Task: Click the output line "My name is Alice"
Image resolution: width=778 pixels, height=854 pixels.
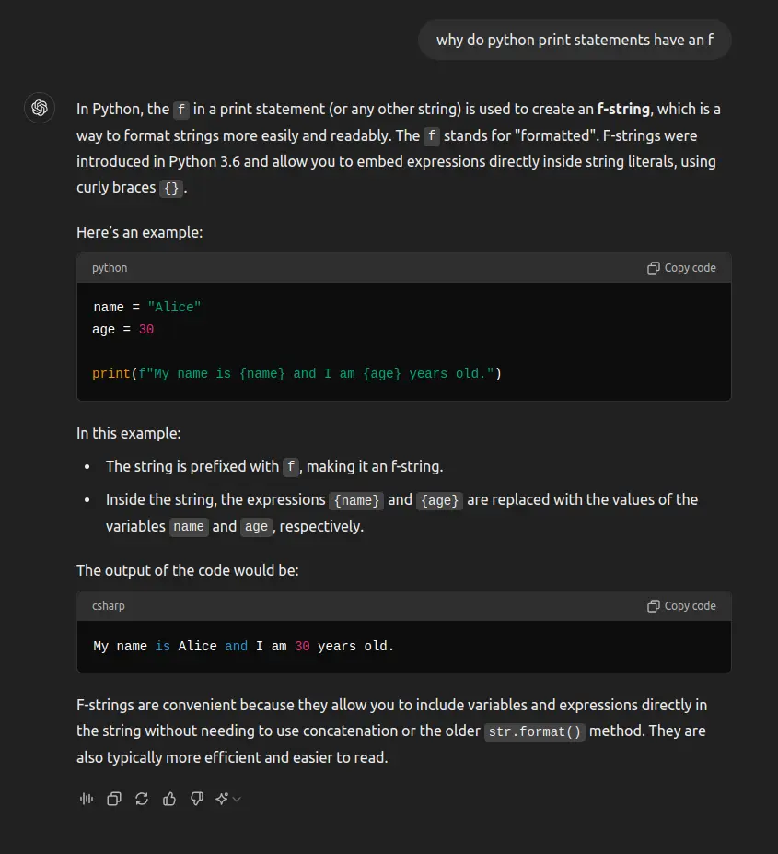Action: click(x=244, y=646)
